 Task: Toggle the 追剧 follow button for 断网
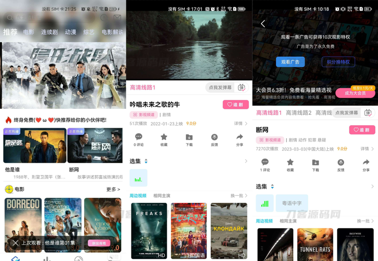(x=362, y=130)
